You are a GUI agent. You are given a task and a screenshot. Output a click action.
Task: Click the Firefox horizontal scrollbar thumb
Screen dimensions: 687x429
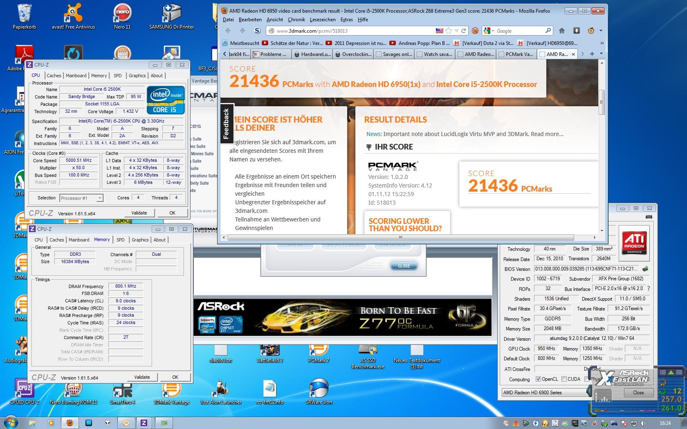401,237
